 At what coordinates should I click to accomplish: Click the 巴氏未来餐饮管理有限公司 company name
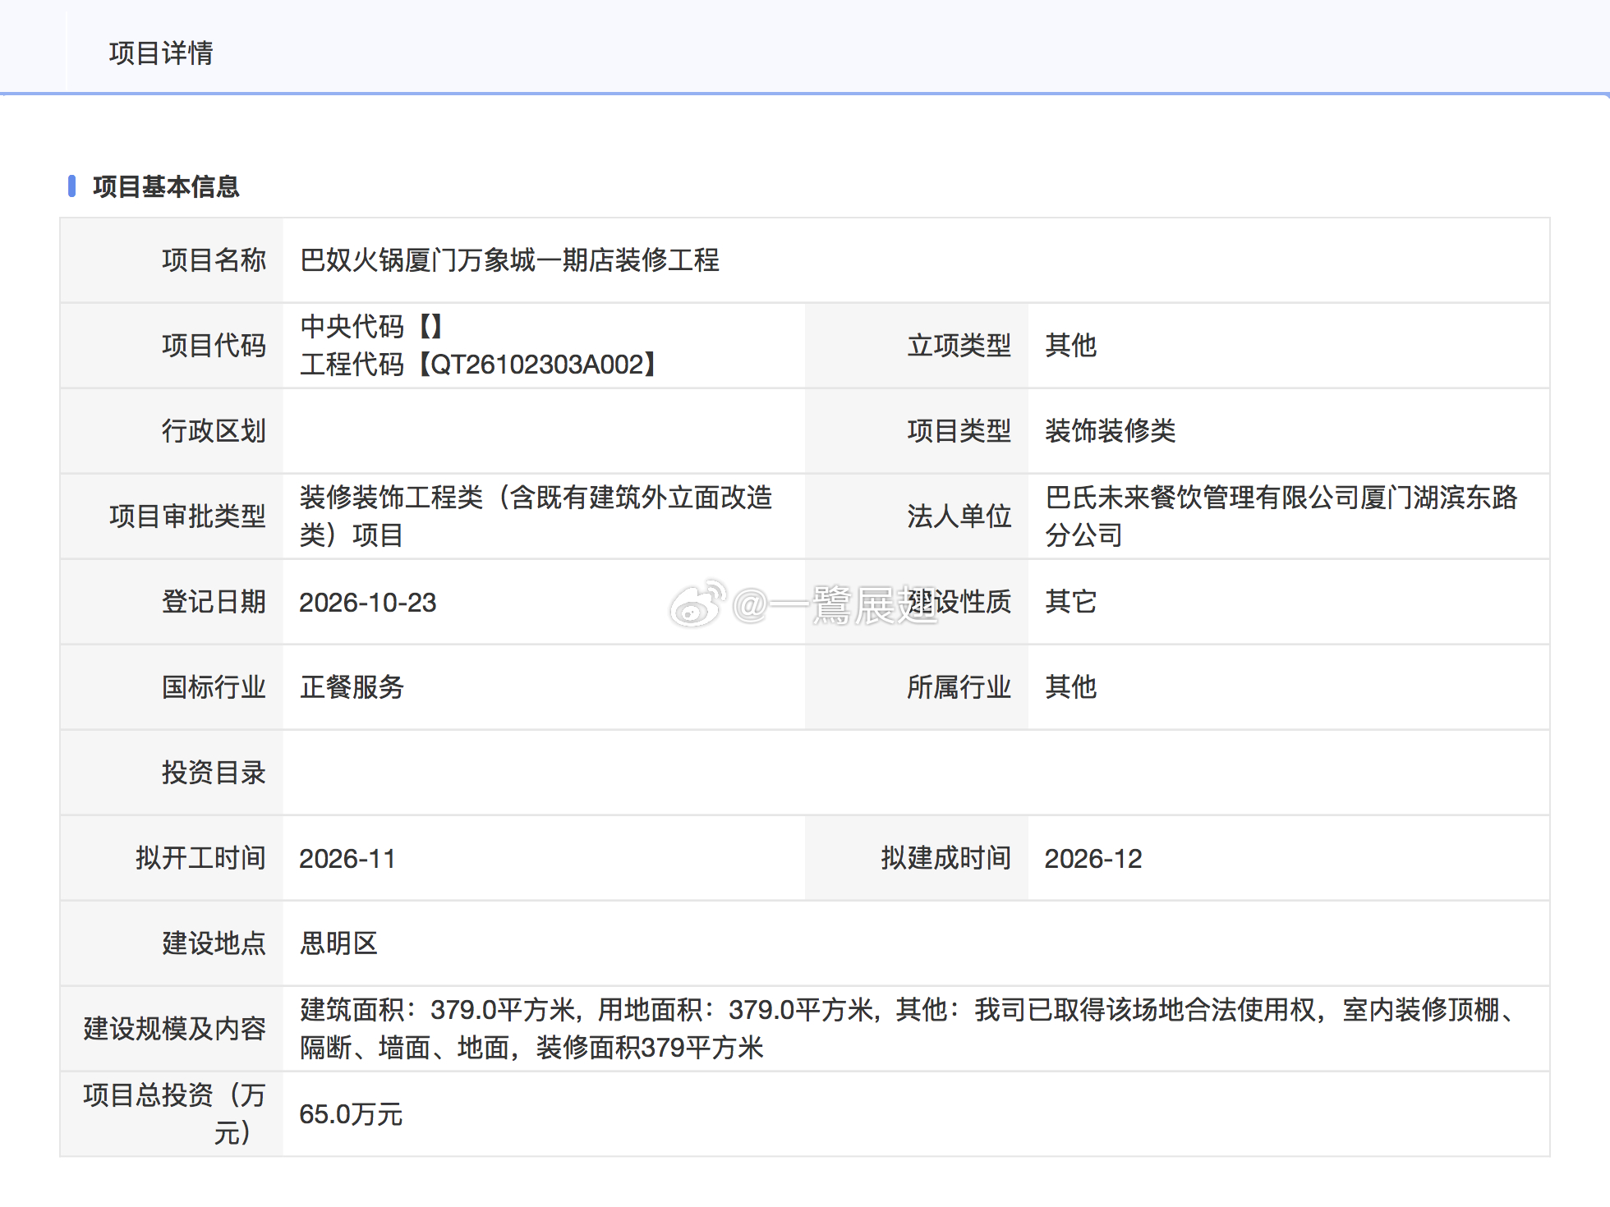click(1281, 516)
